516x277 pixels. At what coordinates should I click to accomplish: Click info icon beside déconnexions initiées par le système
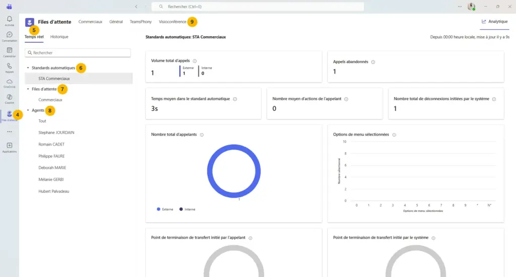pos(494,99)
